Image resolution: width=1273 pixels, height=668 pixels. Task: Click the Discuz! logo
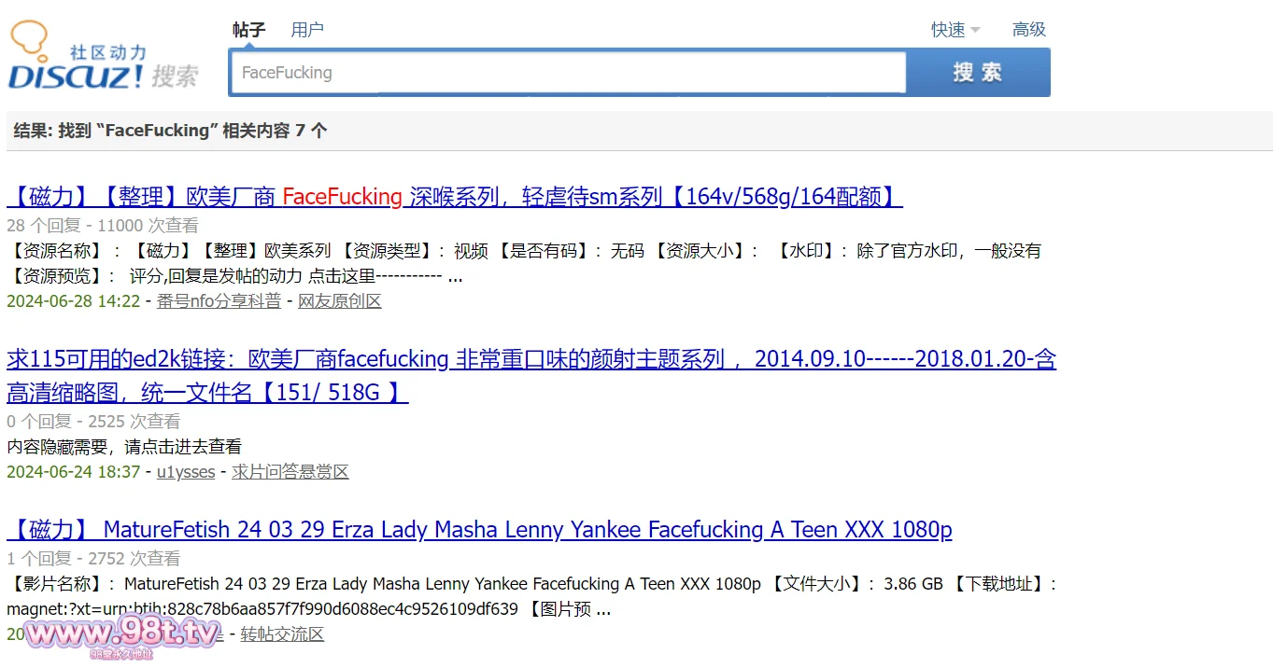click(x=103, y=58)
